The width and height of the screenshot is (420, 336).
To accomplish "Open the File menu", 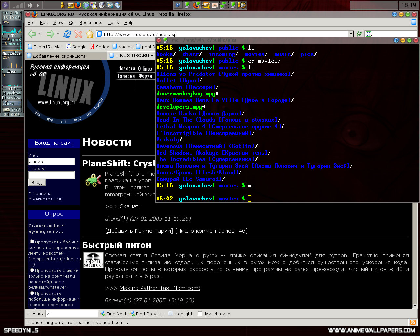I will 31,22.
